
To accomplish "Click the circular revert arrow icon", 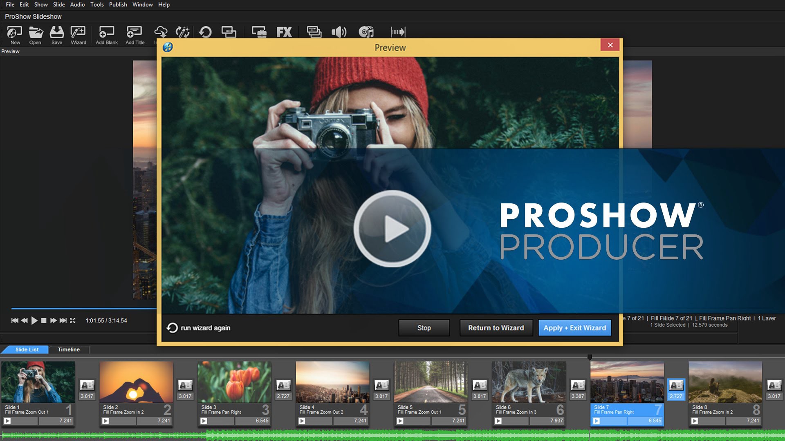I will point(206,32).
